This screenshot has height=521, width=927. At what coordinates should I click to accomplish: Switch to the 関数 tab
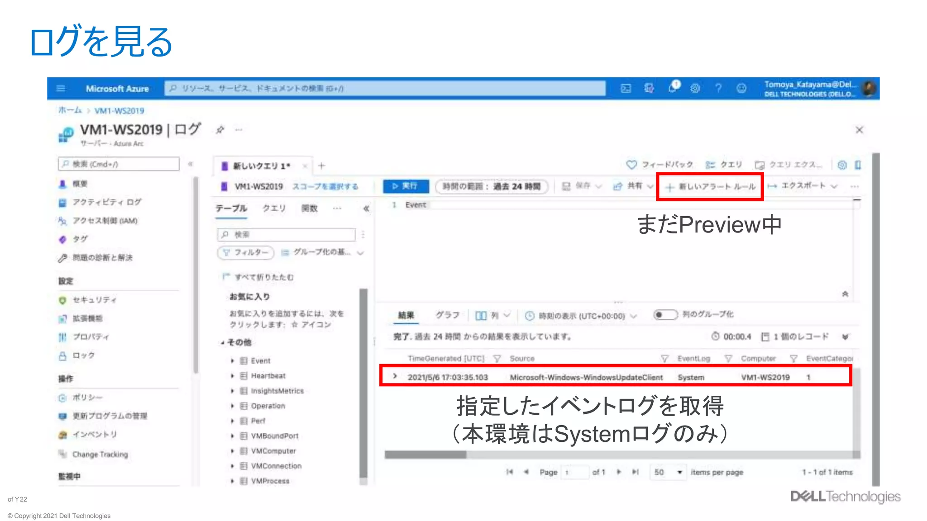point(310,208)
